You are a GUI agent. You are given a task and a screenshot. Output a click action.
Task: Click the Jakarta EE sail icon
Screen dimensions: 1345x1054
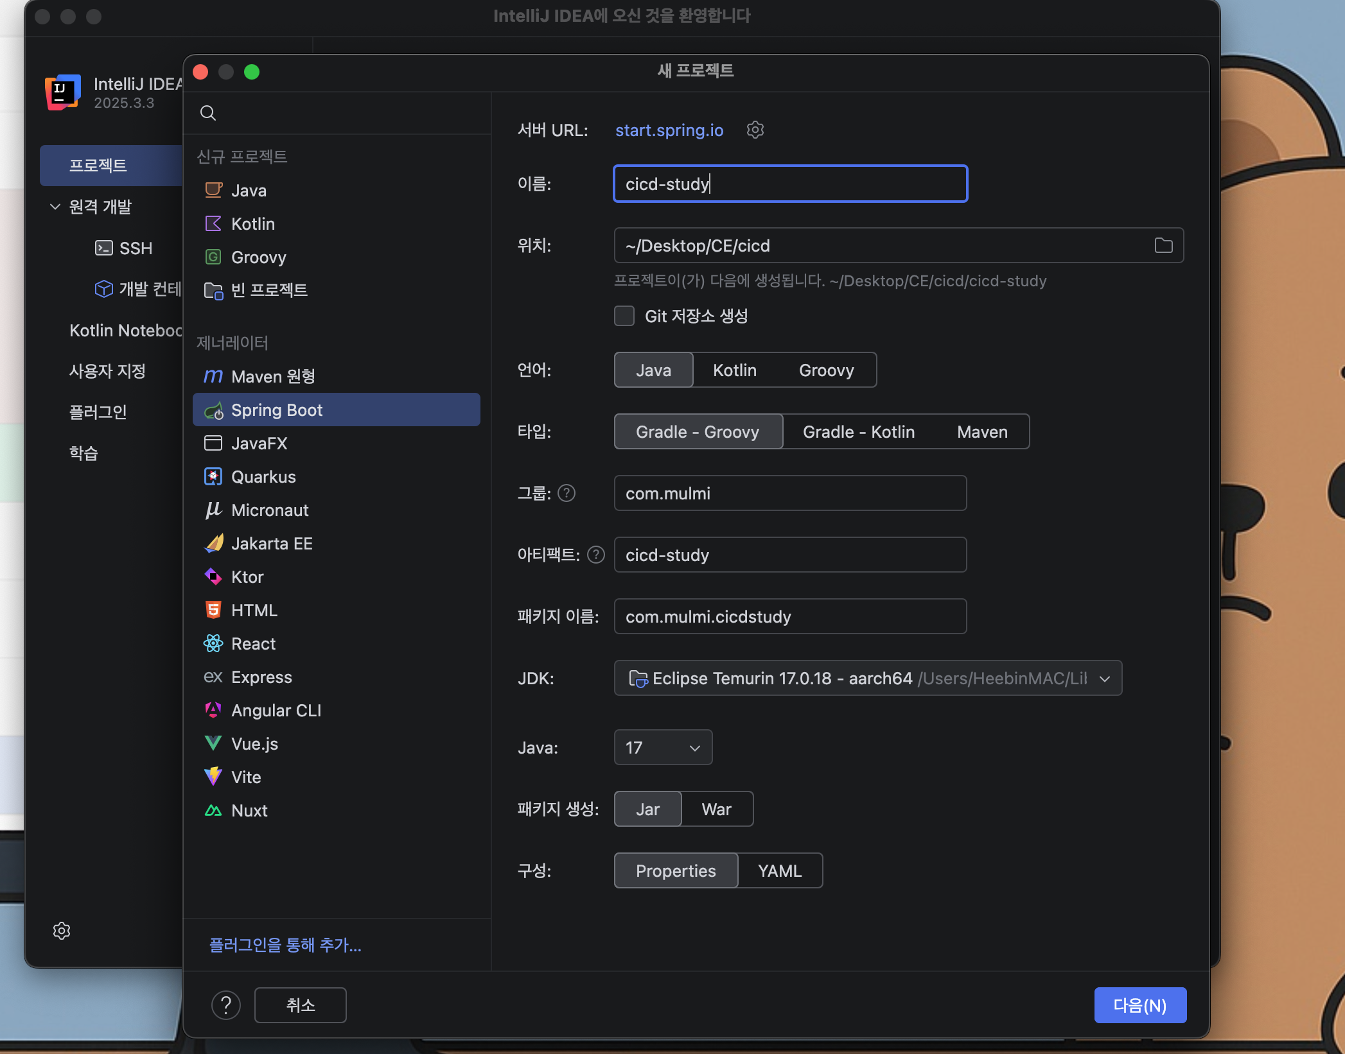pyautogui.click(x=214, y=543)
